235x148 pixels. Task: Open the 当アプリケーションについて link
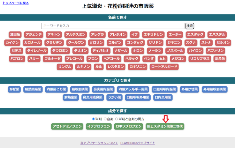click(99, 143)
